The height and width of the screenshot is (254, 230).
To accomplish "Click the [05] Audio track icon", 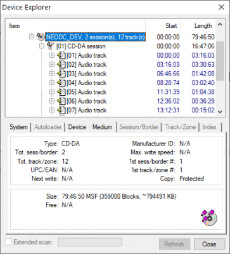I will [x=61, y=92].
